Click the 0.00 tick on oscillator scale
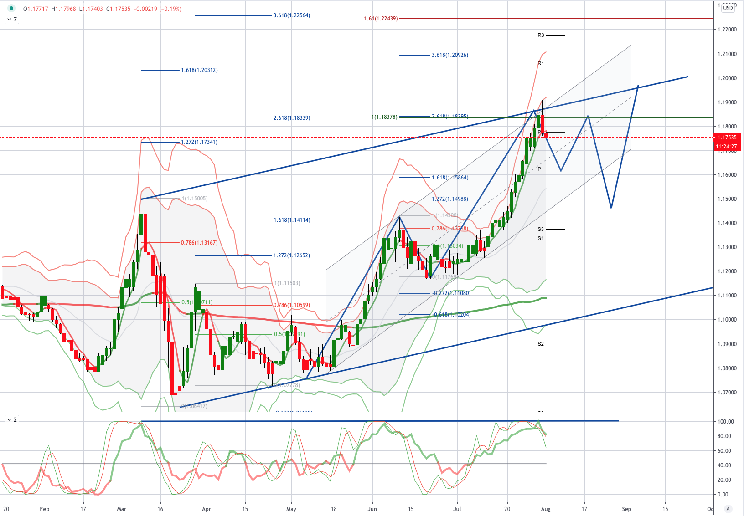744x516 pixels. (723, 495)
